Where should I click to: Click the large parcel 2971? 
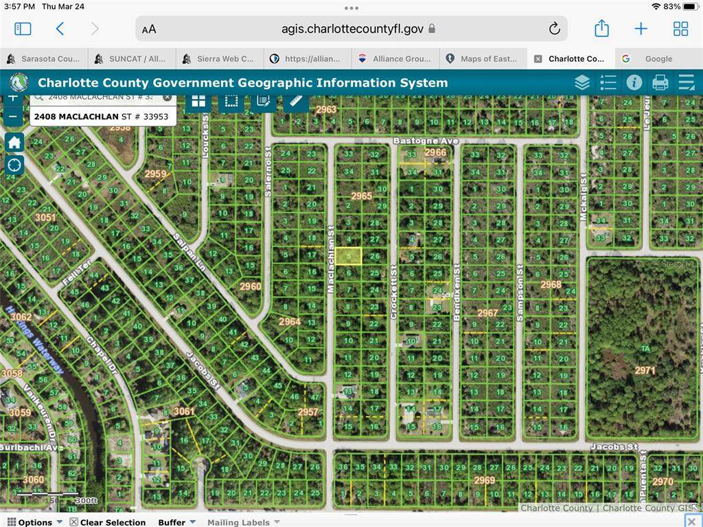[x=643, y=349]
